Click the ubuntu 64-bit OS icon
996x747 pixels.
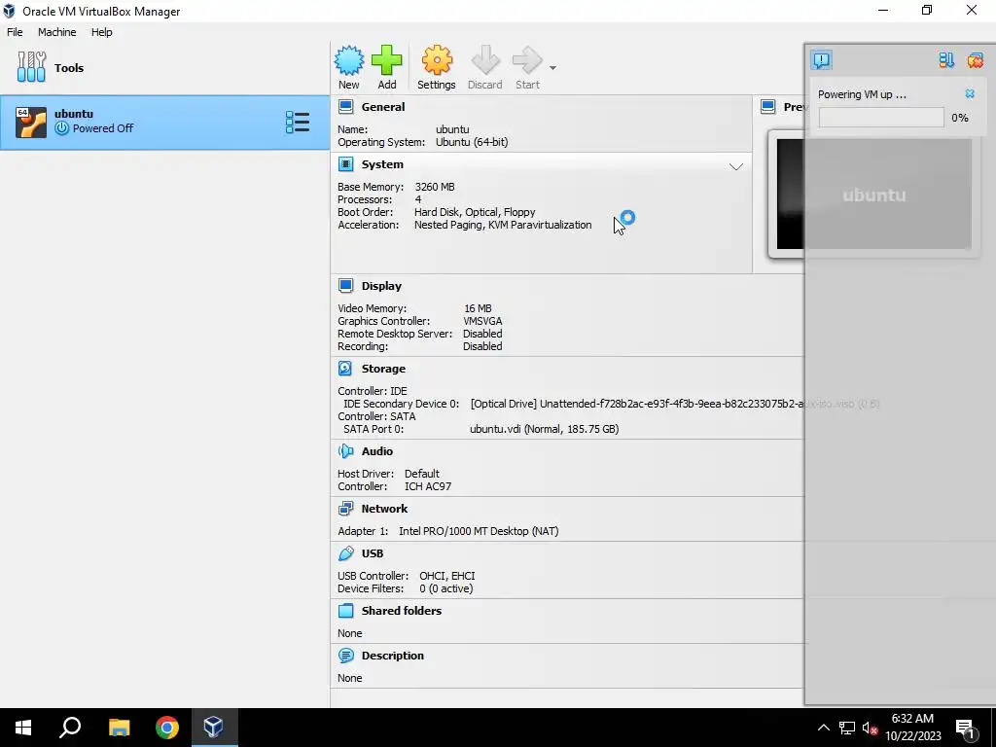click(31, 122)
